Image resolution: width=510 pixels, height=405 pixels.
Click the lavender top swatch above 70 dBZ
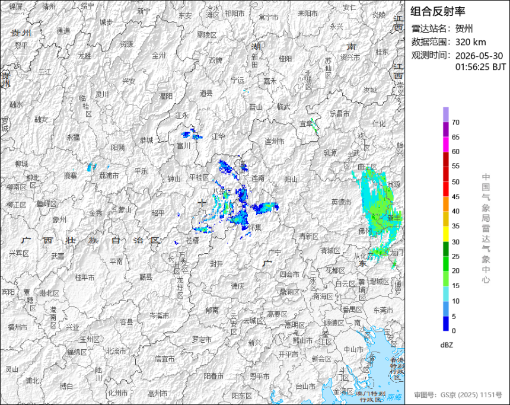pos(445,114)
